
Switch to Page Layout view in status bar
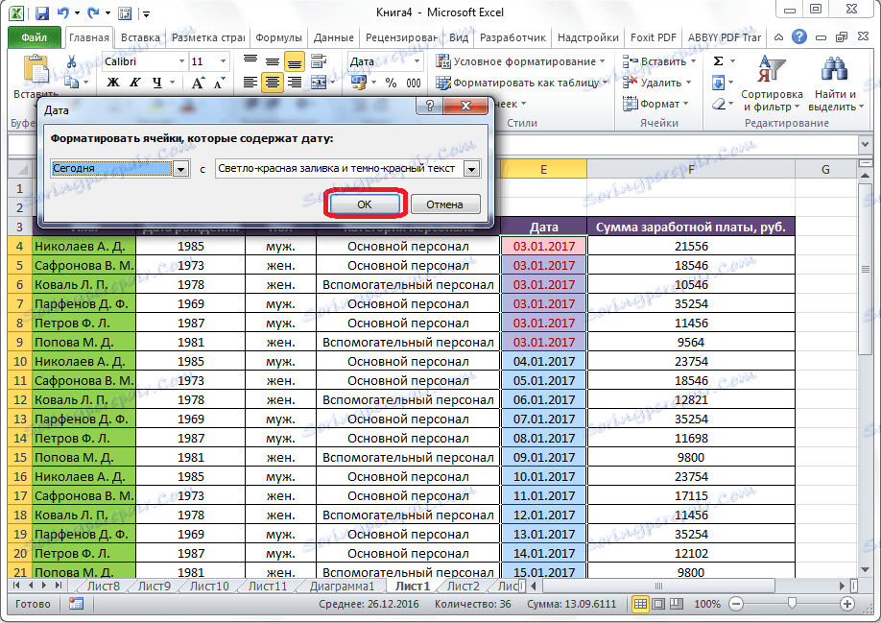point(660,604)
